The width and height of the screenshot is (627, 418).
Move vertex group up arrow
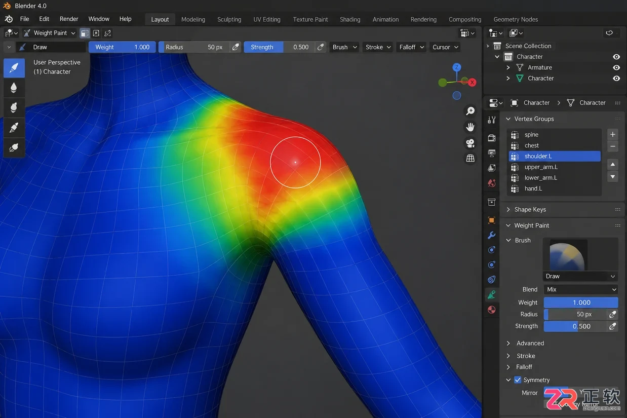[x=613, y=165]
